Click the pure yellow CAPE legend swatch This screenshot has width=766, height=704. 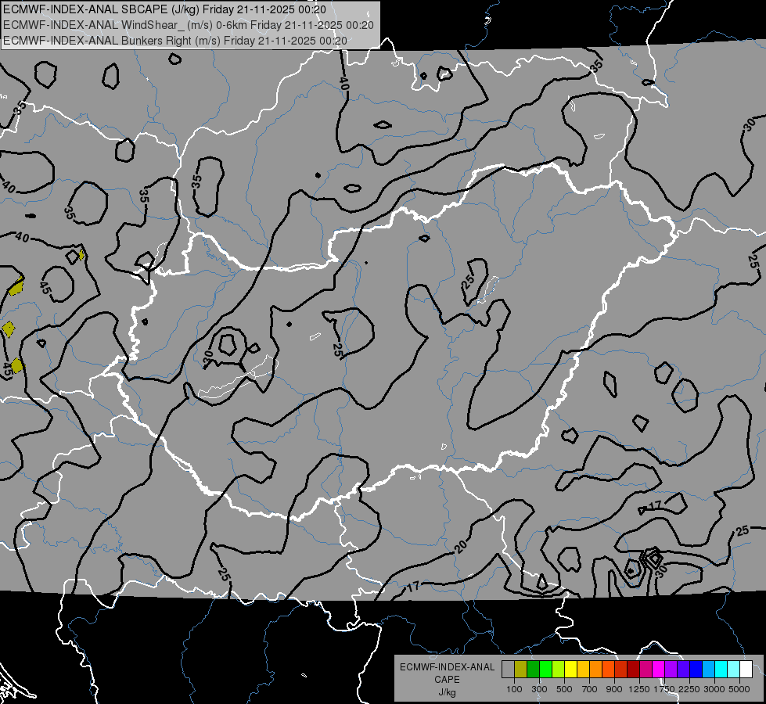(x=571, y=670)
